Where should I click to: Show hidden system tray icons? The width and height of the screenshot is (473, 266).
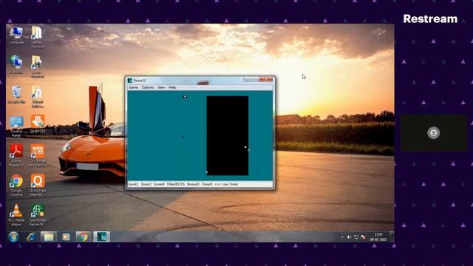point(342,237)
